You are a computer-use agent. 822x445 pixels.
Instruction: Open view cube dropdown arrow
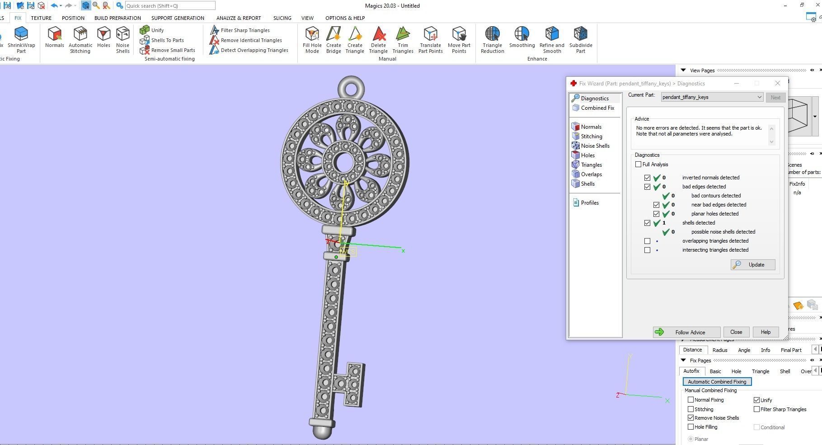pyautogui.click(x=815, y=117)
